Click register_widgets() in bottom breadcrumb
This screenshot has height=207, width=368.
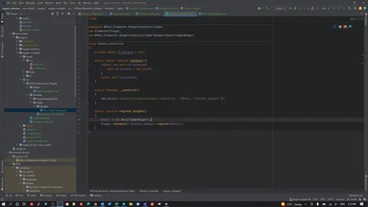tap(172, 191)
